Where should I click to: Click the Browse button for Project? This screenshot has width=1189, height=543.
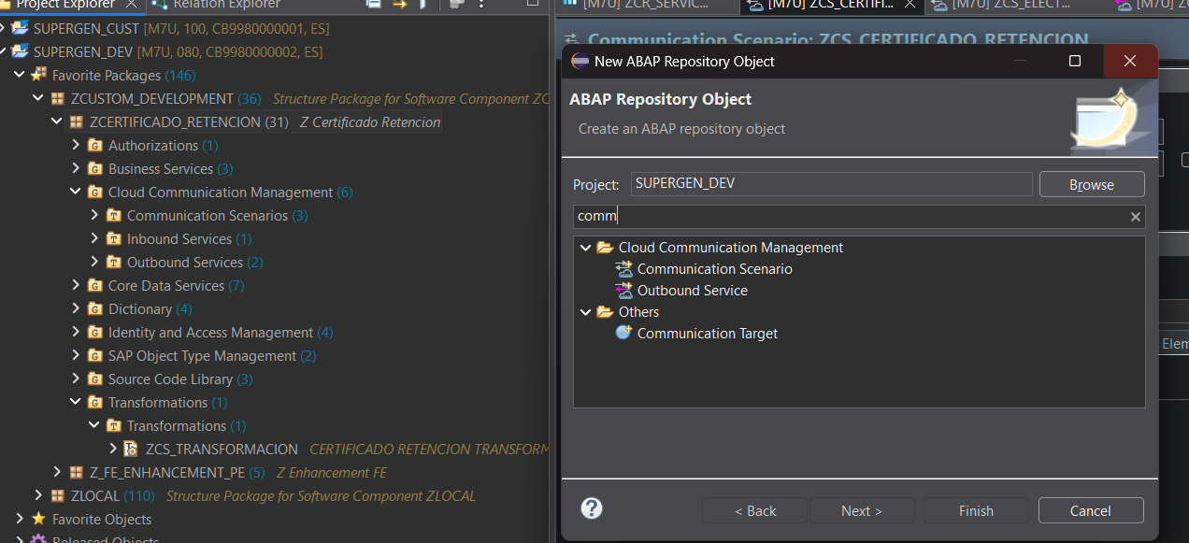(x=1091, y=183)
